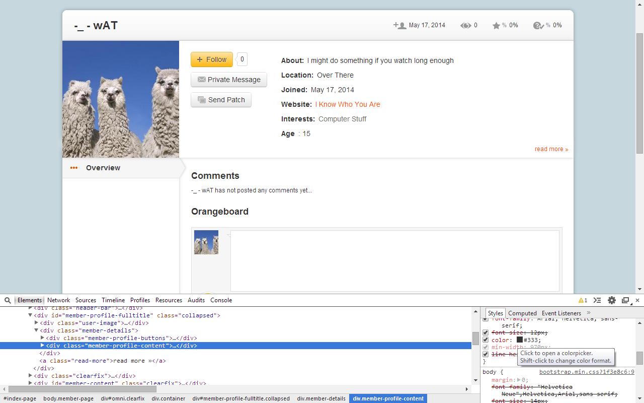The image size is (644, 403).
Task: Select the body.member-page breadcrumb
Action: [x=68, y=398]
